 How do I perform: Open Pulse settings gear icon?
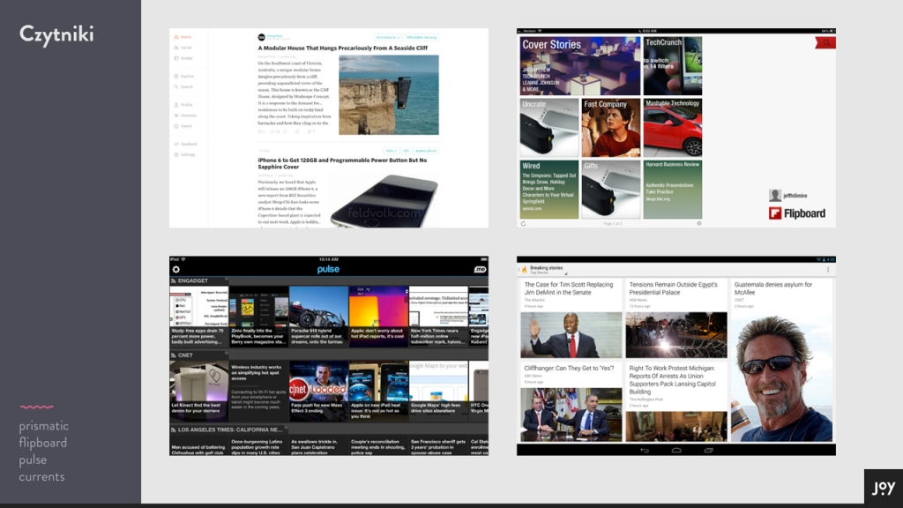pos(176,269)
